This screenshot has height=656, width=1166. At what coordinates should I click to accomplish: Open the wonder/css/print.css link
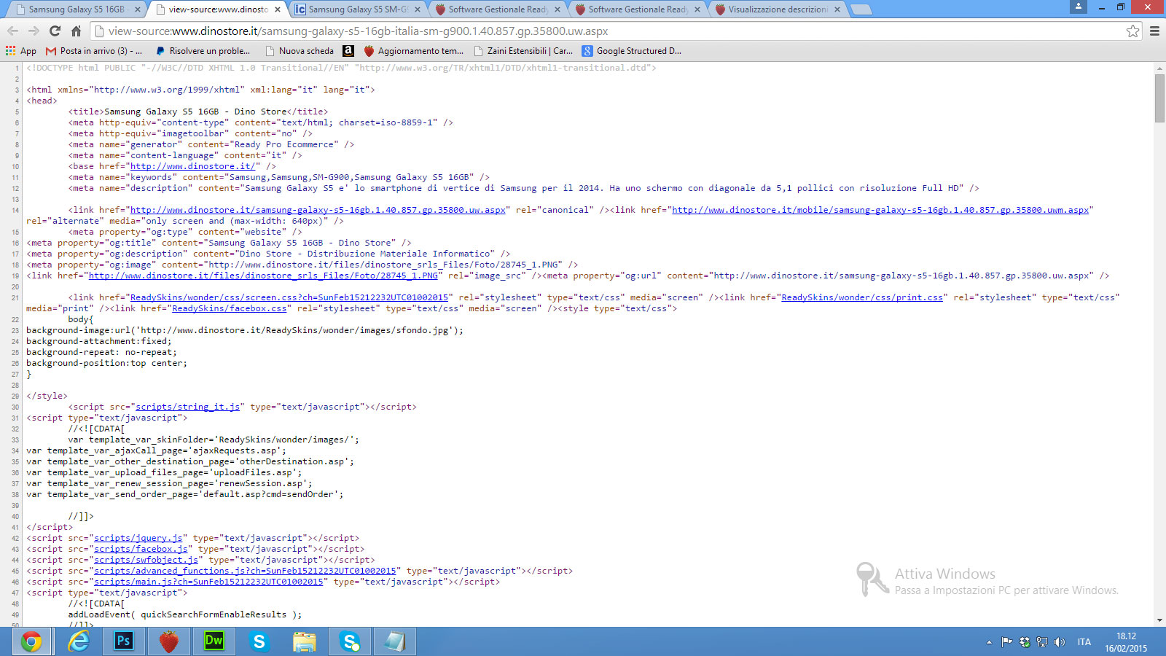(x=862, y=297)
